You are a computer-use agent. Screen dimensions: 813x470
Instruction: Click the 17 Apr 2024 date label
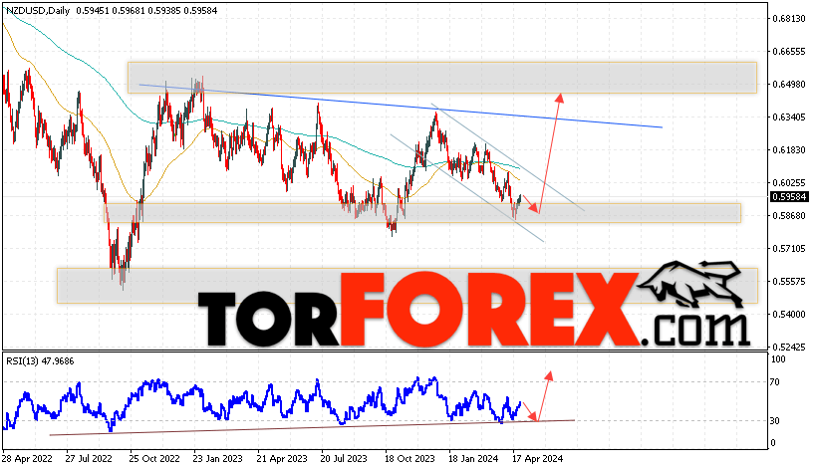(x=537, y=459)
